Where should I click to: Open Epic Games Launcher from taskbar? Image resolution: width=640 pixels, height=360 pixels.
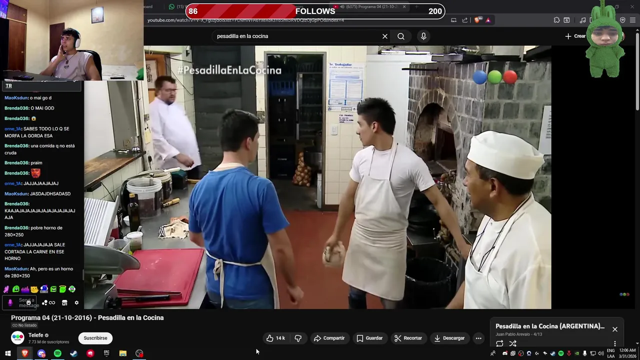pyautogui.click(x=106, y=353)
